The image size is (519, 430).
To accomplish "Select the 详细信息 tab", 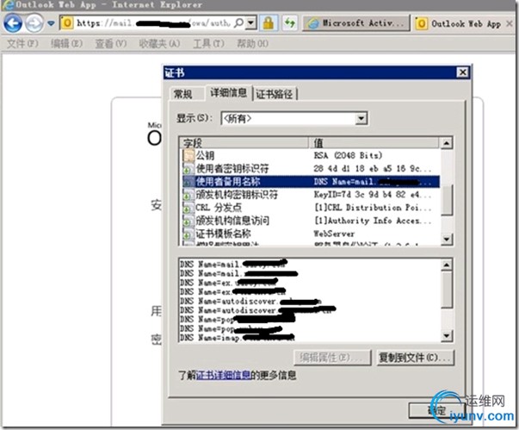I will point(228,93).
